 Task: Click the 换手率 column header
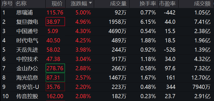(x=148, y=4)
